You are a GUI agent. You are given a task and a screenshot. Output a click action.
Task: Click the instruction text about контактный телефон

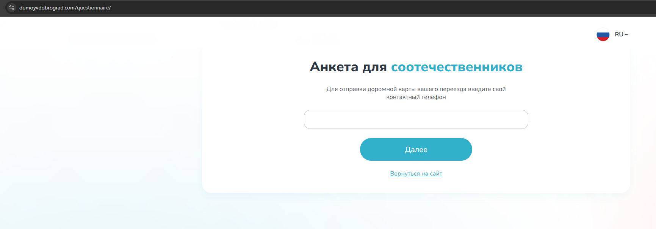tap(416, 93)
